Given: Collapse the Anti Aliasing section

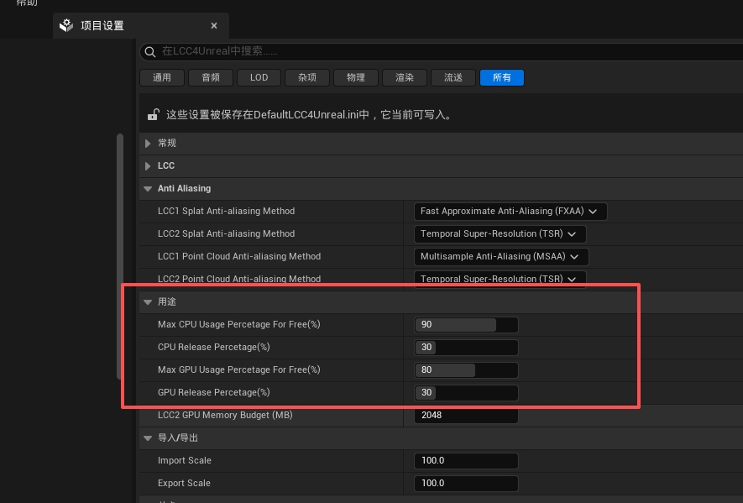Looking at the screenshot, I should [x=148, y=189].
